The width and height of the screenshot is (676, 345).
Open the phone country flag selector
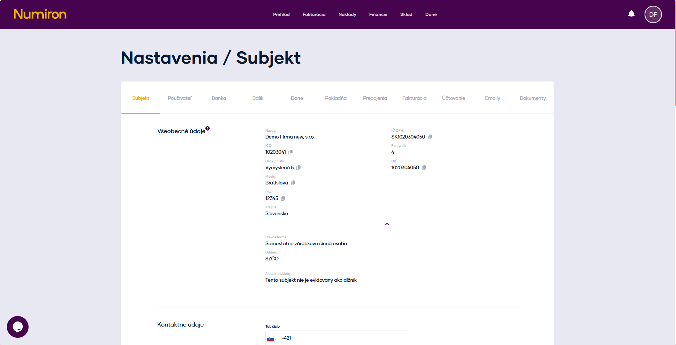click(271, 338)
